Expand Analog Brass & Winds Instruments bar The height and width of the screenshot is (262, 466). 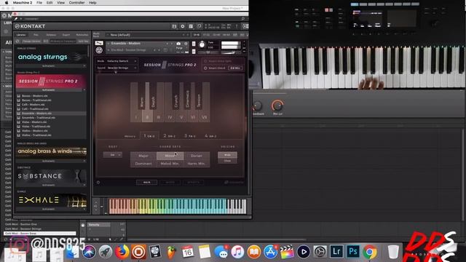point(50,161)
